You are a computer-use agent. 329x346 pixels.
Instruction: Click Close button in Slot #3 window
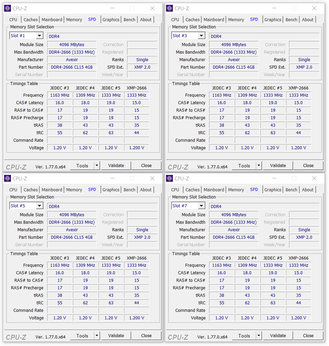(x=308, y=166)
